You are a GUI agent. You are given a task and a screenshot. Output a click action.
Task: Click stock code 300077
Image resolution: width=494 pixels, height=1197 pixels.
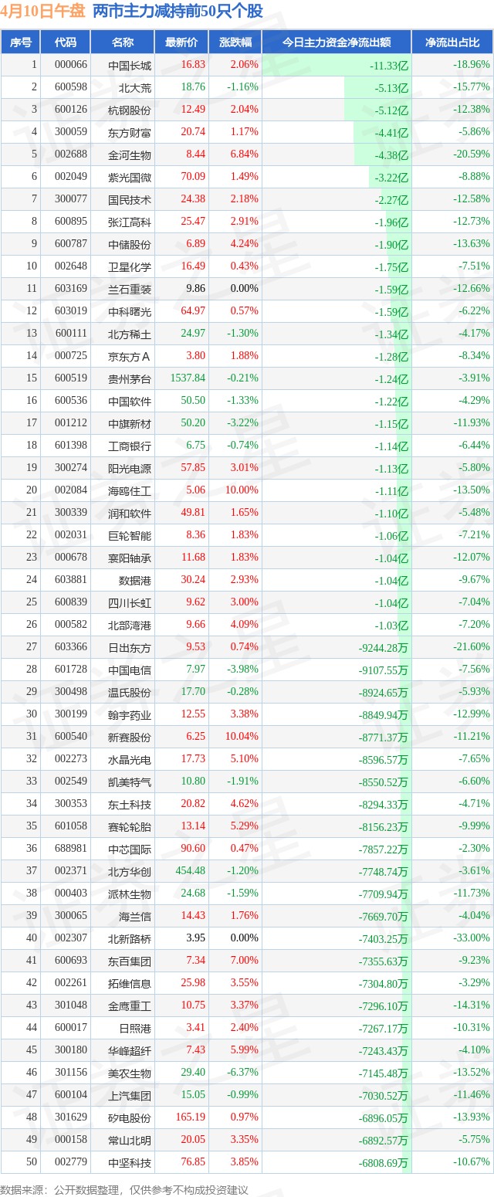click(70, 199)
